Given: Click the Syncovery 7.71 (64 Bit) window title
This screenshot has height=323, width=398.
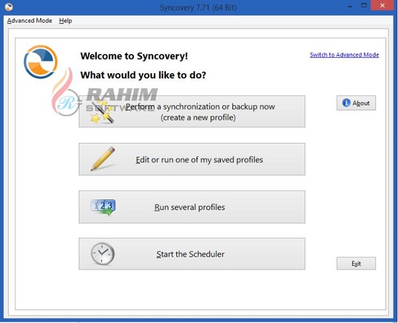Looking at the screenshot, I should [x=198, y=7].
